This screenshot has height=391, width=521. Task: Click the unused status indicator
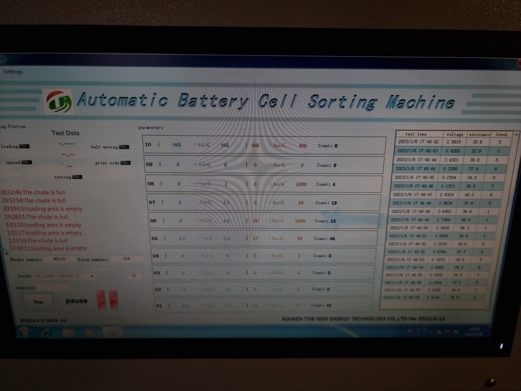[27, 162]
